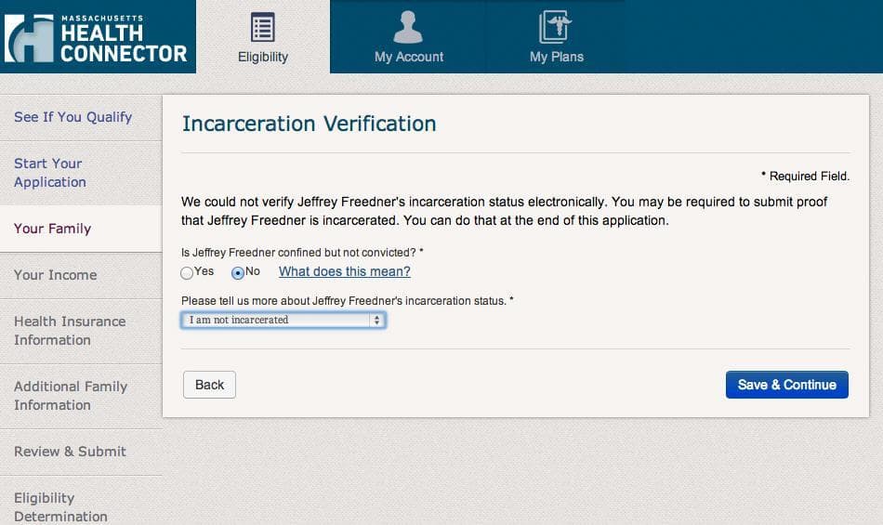Select Your Family sidebar step
This screenshot has height=525, width=883.
[x=52, y=229]
